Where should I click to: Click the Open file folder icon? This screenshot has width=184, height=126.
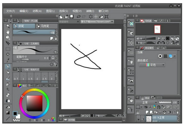point(66,17)
